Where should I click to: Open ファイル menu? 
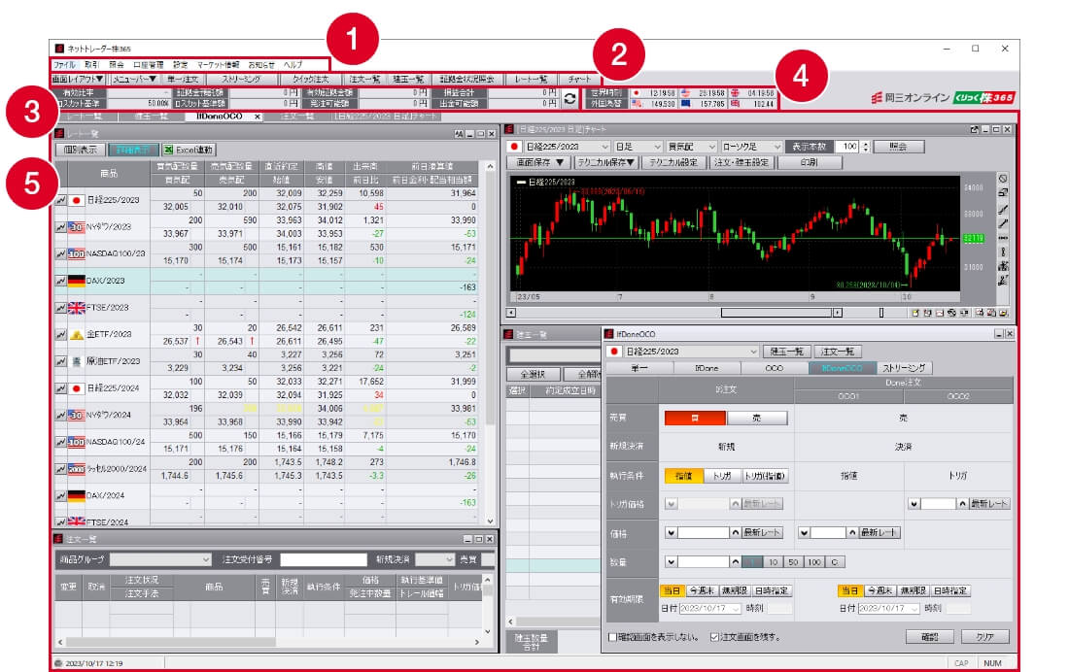(x=65, y=65)
